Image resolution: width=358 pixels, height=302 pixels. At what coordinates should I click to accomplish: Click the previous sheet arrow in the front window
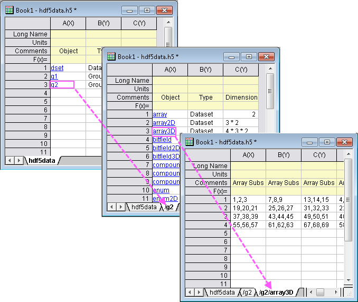click(189, 293)
